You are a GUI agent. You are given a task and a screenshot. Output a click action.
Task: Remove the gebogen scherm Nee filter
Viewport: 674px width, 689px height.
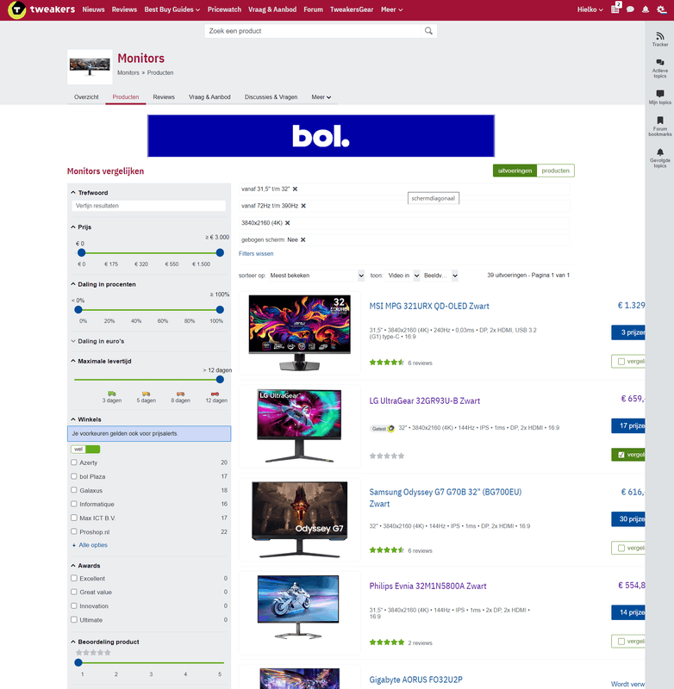[x=303, y=240]
